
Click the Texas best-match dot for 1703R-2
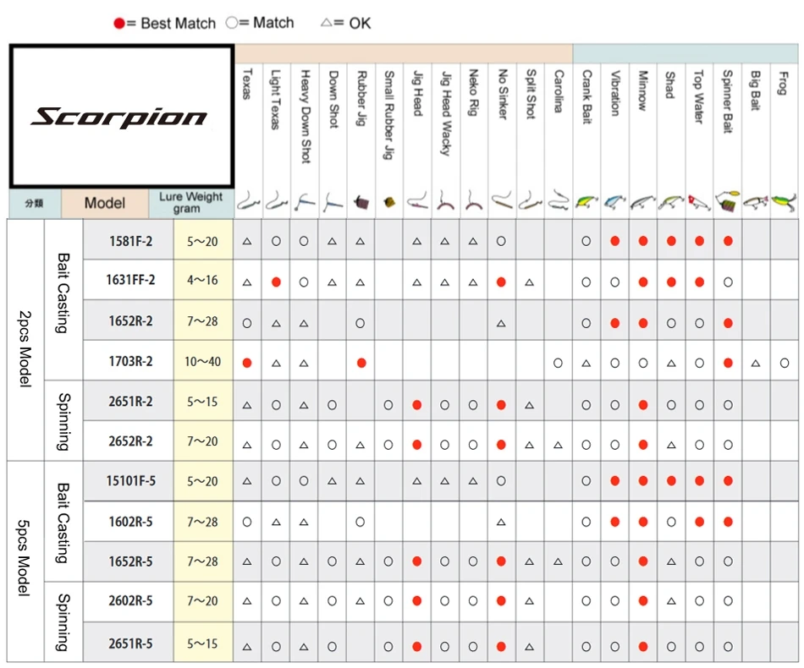pos(247,364)
